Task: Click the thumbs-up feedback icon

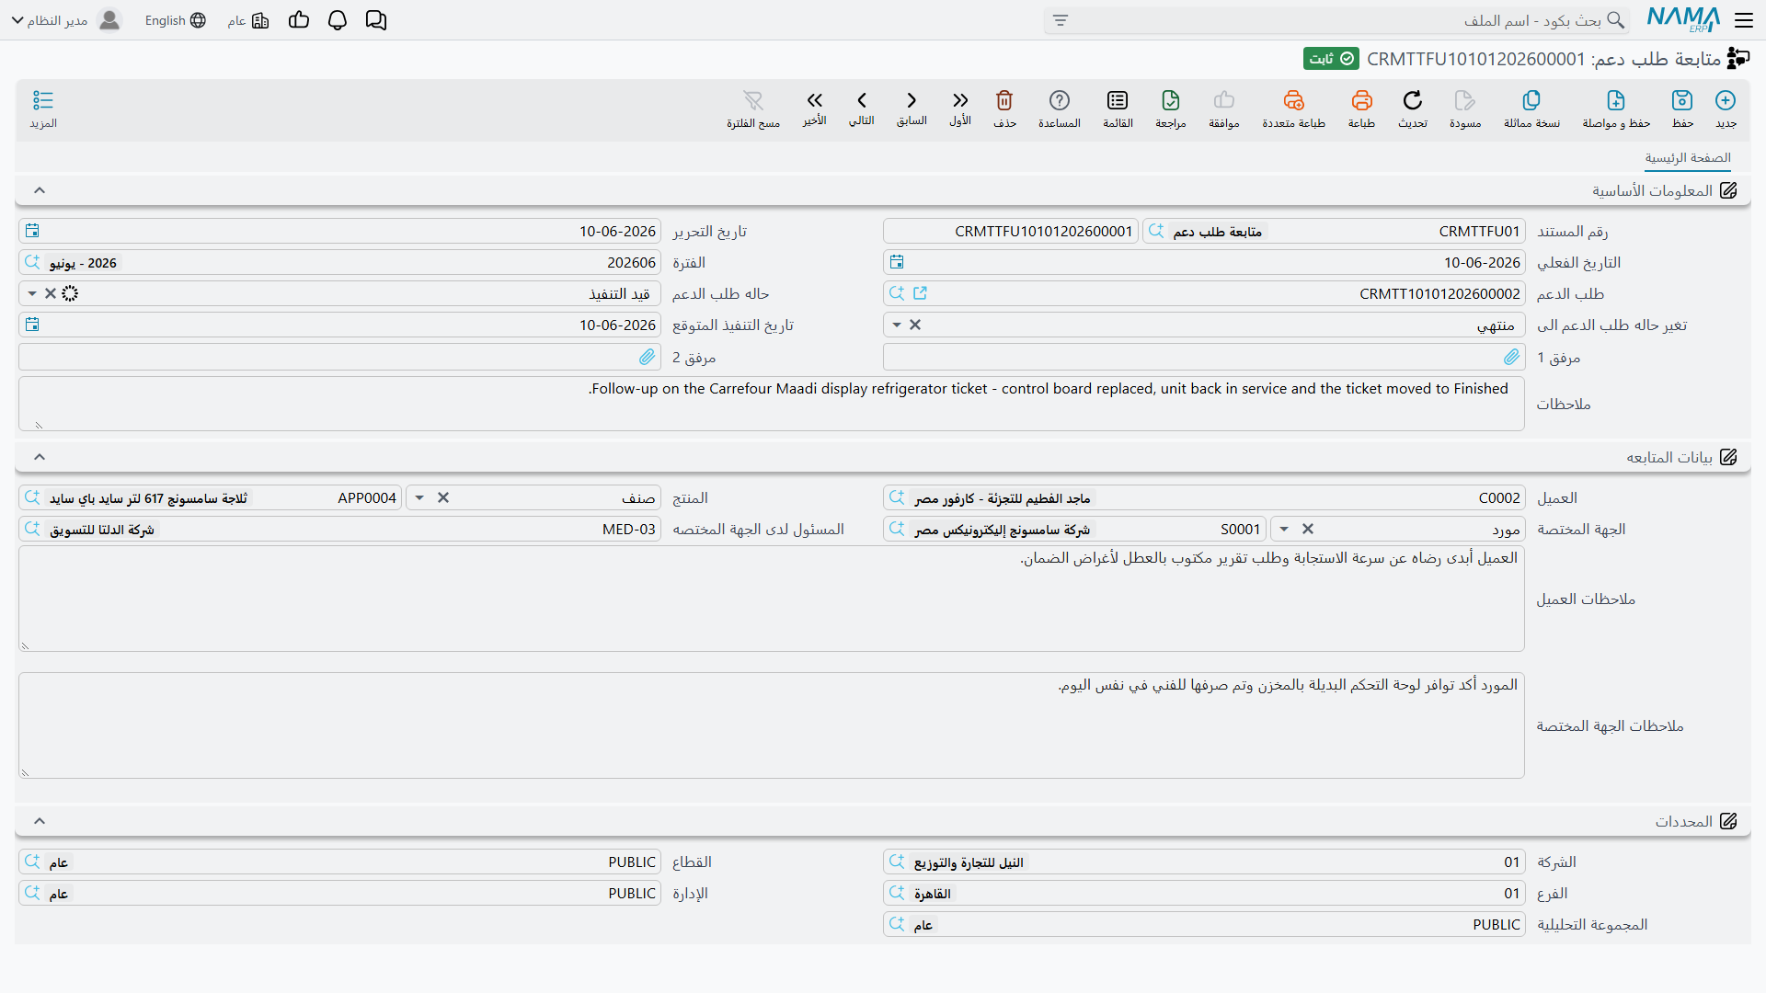Action: (x=299, y=20)
